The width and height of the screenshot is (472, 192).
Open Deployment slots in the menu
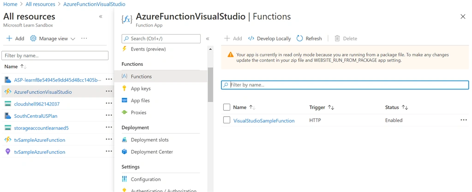pos(149,140)
